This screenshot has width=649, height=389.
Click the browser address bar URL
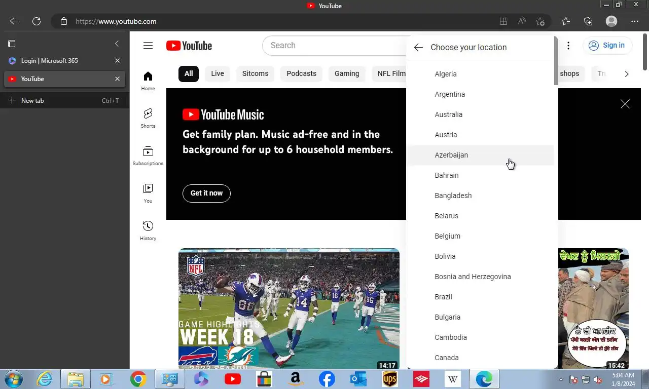coord(116,21)
